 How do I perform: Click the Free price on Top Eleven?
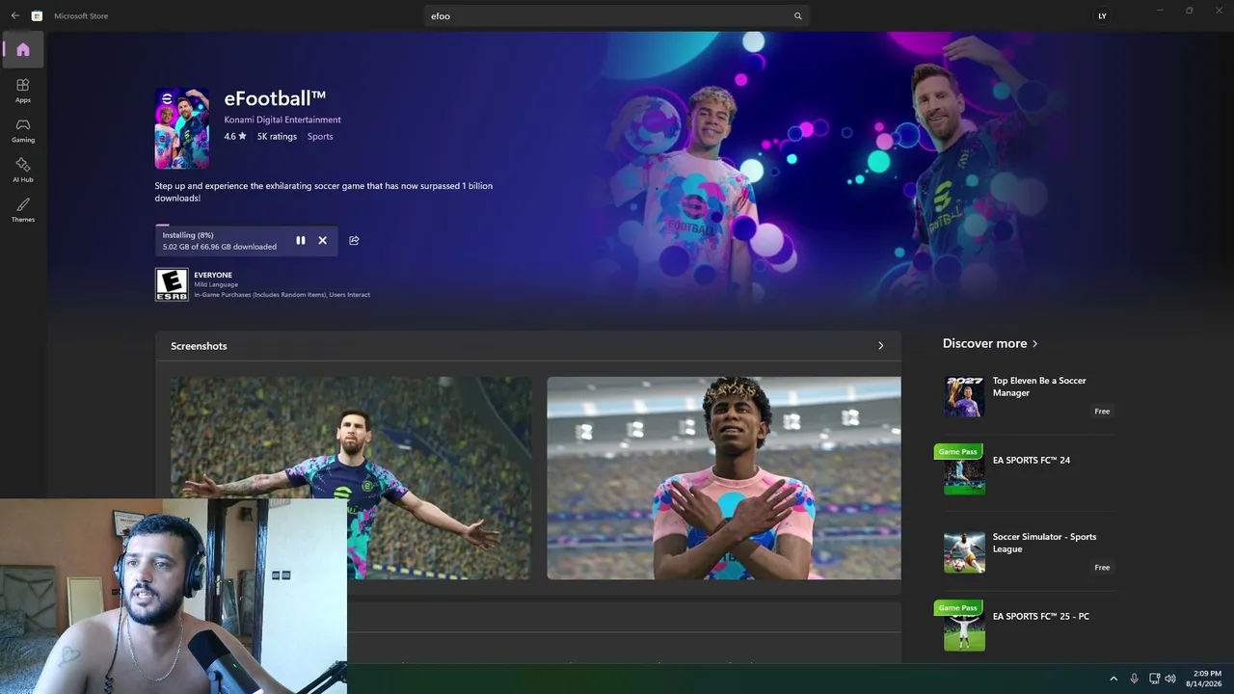[x=1102, y=412]
